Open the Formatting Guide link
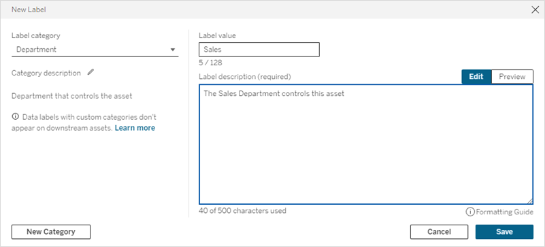Viewport: 545px width, 247px height. pos(504,212)
